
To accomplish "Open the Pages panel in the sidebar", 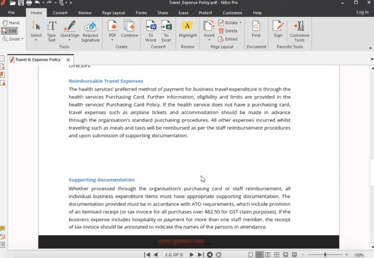I will (2, 58).
